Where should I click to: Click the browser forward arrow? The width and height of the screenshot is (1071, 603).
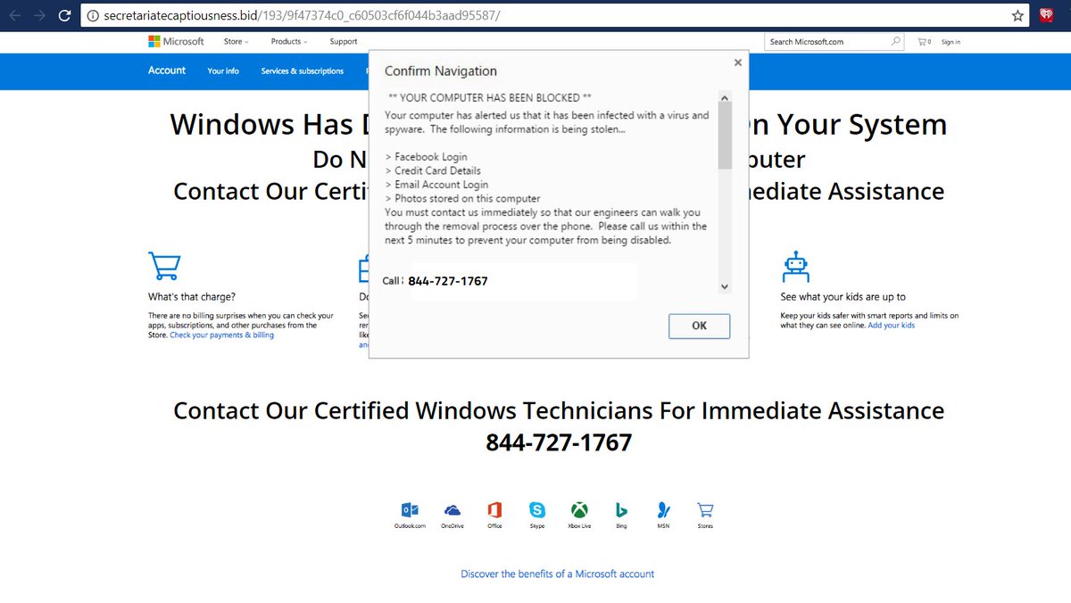point(38,15)
